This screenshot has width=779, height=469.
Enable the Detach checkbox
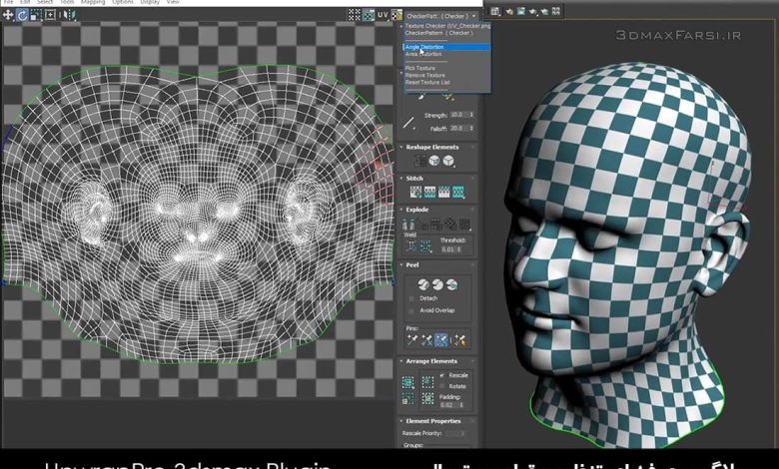coord(411,298)
